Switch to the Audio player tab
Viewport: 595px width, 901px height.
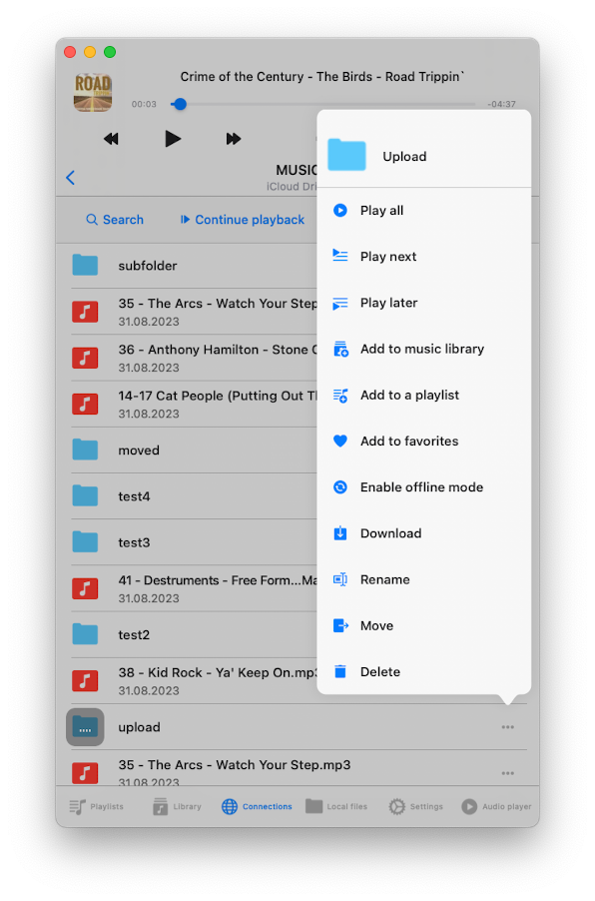pos(496,807)
